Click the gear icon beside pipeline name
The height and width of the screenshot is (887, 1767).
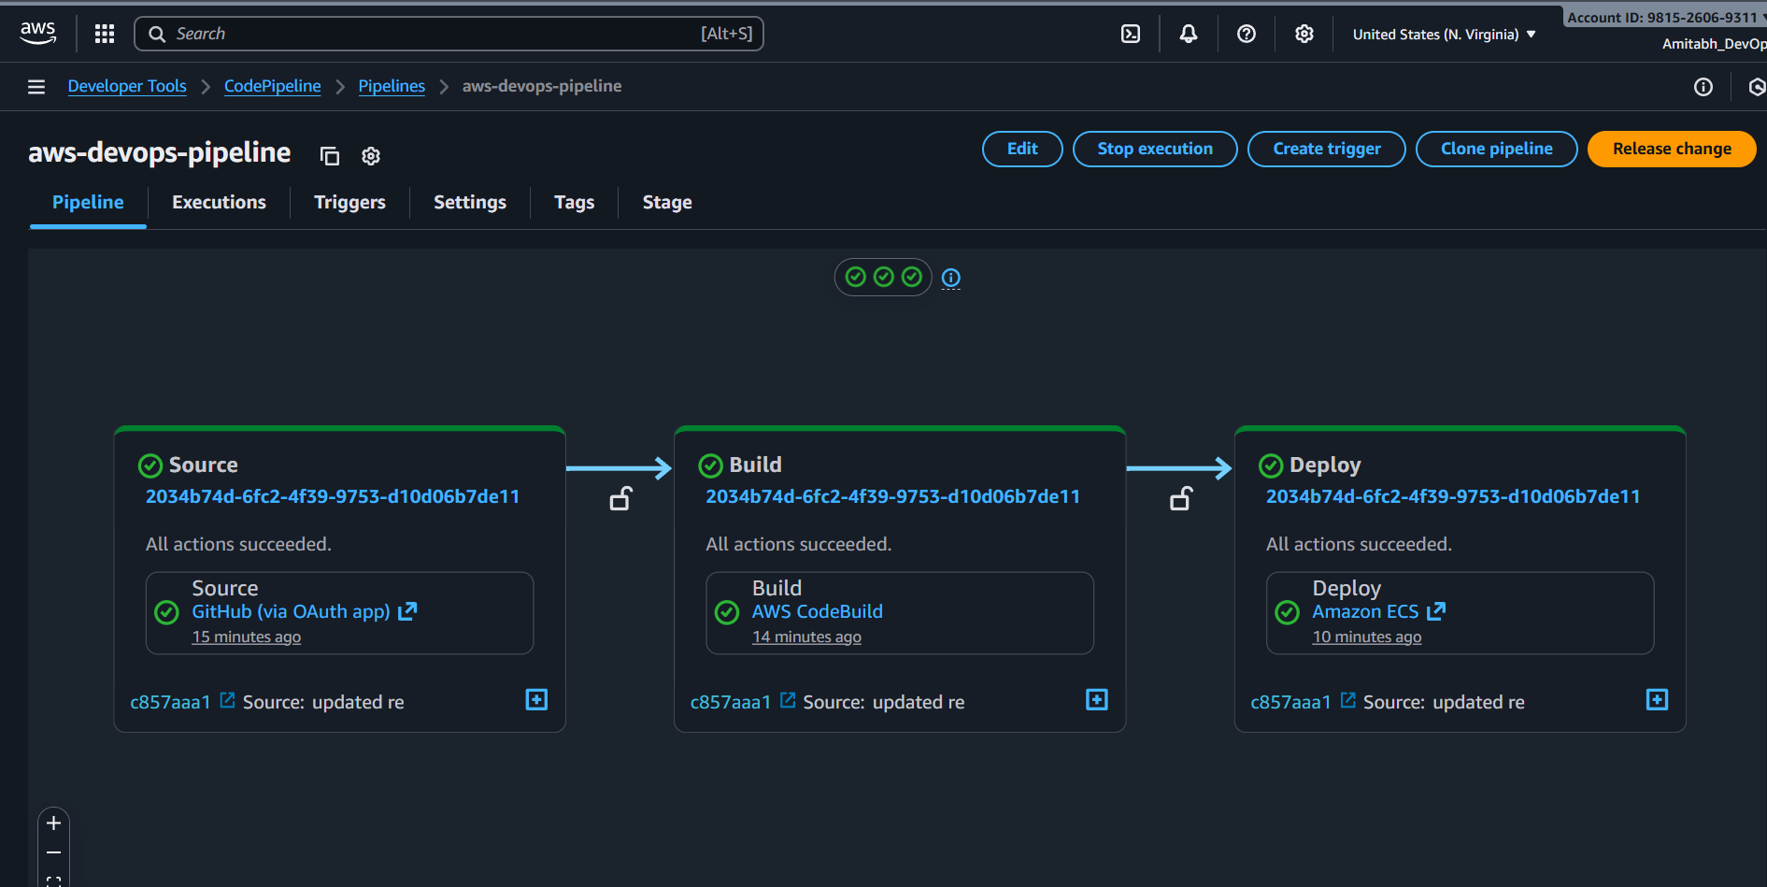(371, 156)
